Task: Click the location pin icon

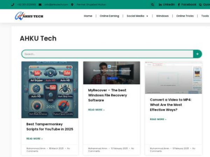Action: click(x=72, y=5)
